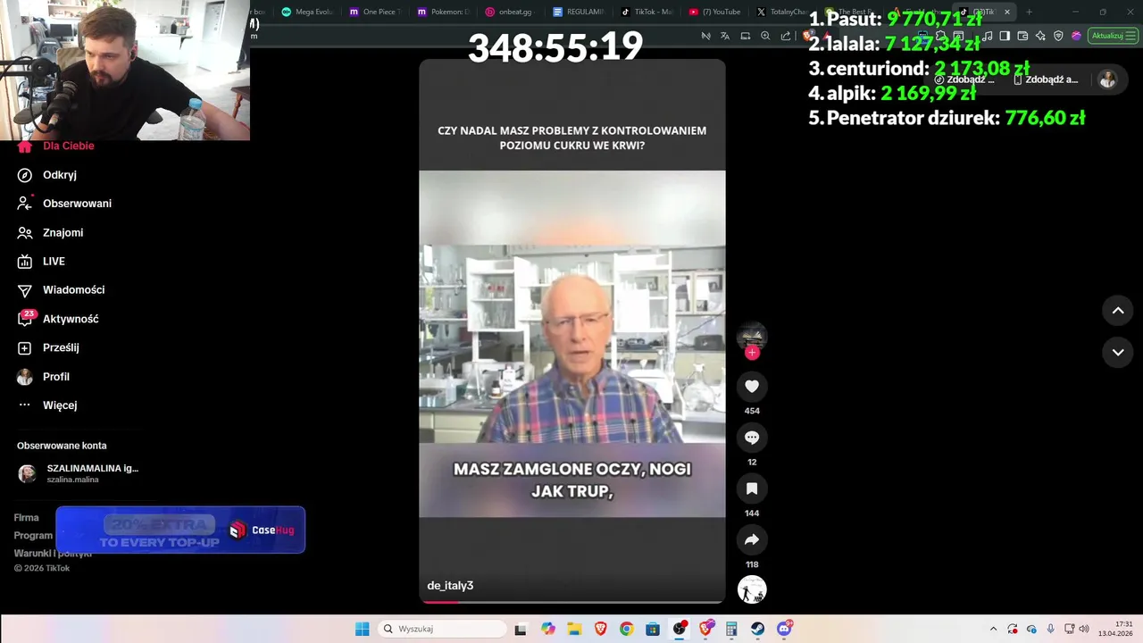Open Steam from the taskbar
The width and height of the screenshot is (1143, 643).
click(x=758, y=629)
